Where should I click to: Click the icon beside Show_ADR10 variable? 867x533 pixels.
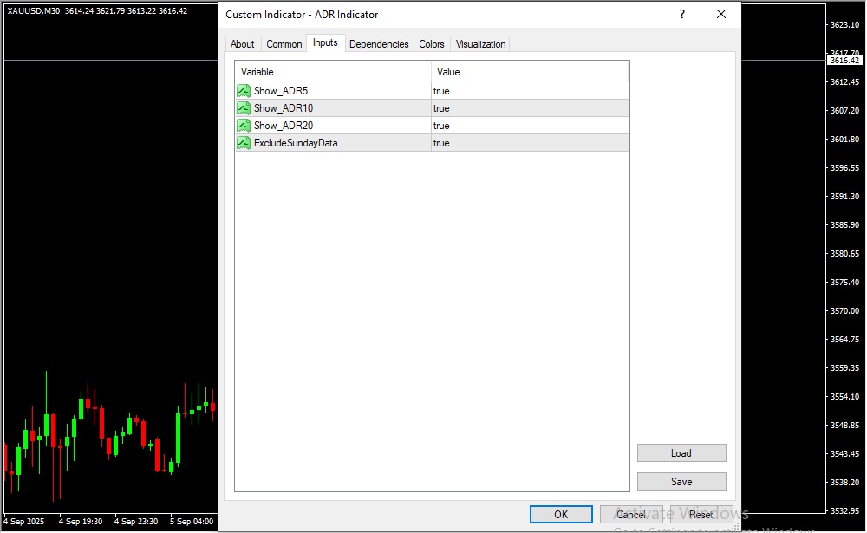[x=244, y=108]
